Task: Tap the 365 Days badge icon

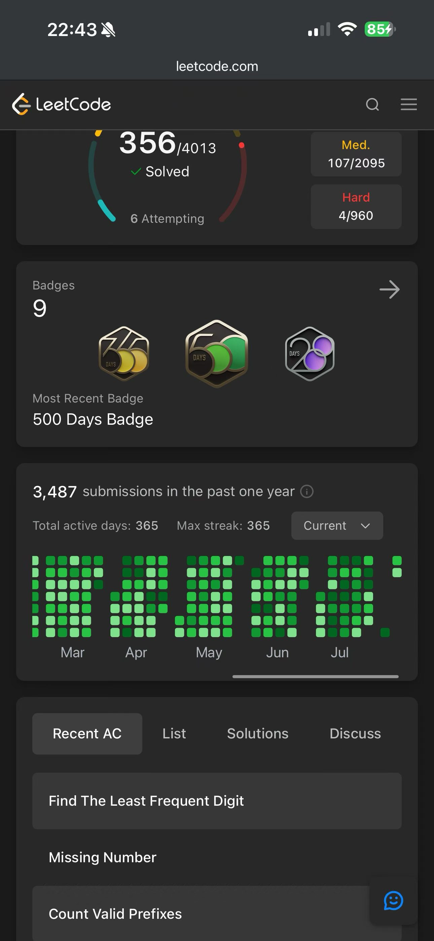Action: (x=124, y=354)
